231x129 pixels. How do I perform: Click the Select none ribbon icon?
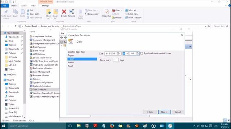[126, 14]
